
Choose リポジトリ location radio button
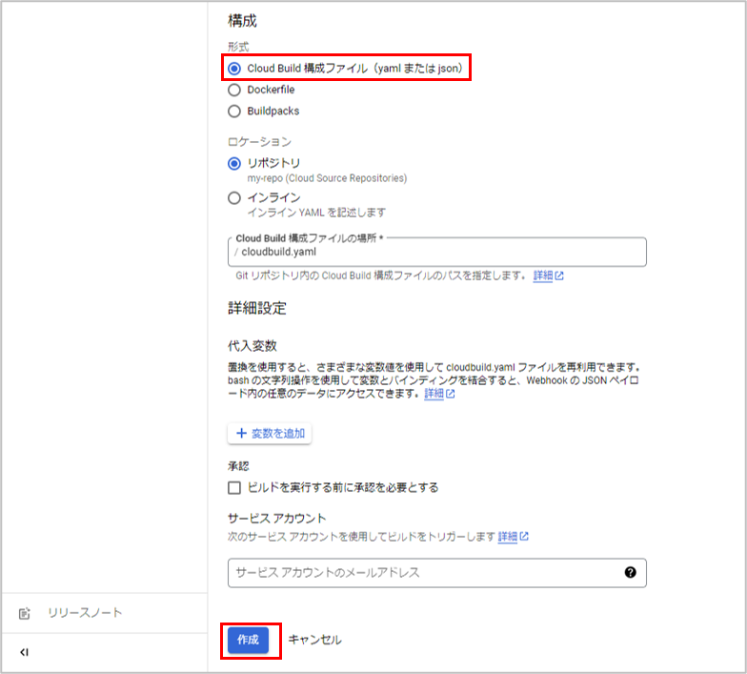234,164
